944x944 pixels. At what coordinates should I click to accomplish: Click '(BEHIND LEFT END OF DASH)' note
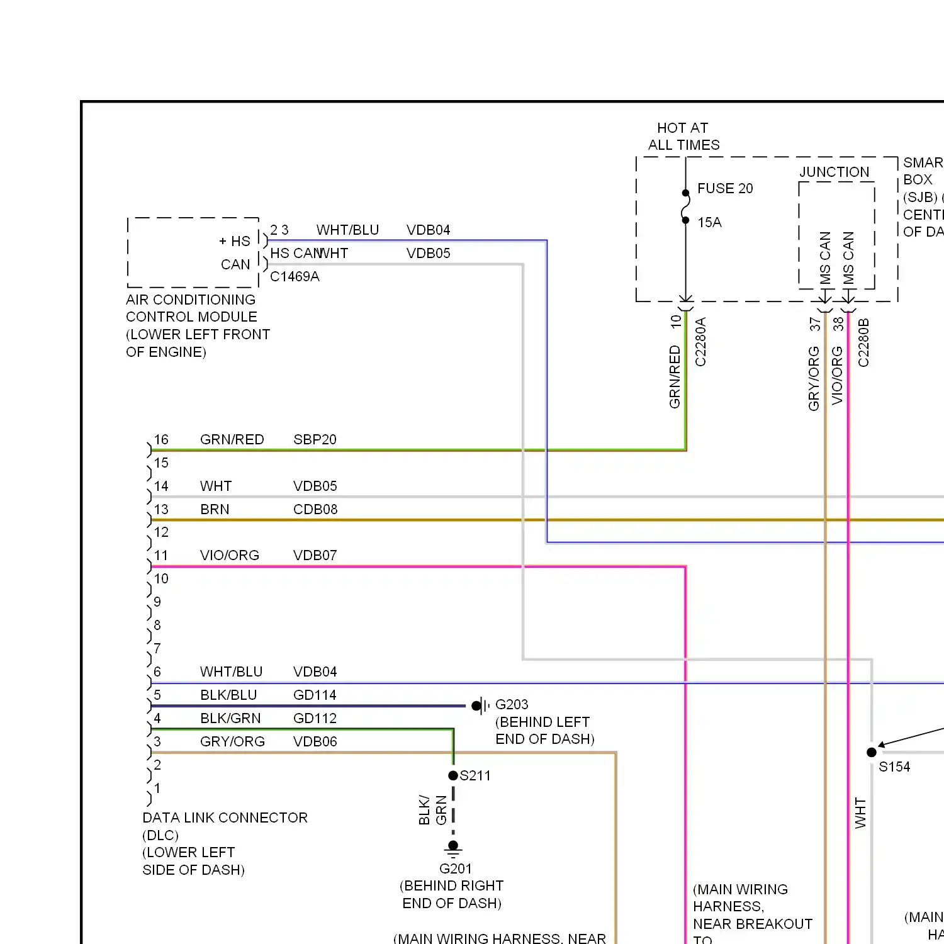tap(545, 731)
